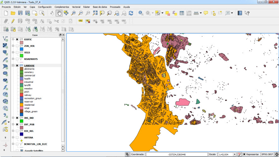Click the residential orange legend swatch
The height and width of the screenshot is (157, 279).
point(21,105)
